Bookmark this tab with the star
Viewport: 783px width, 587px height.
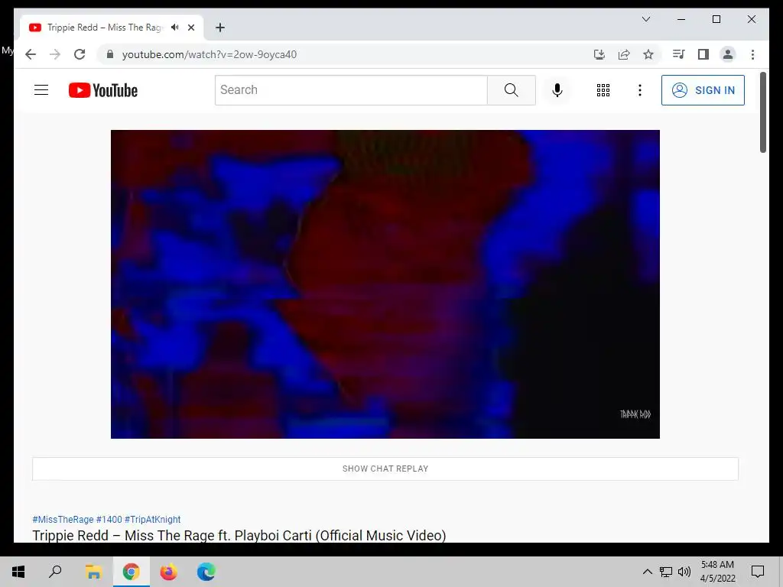pos(648,54)
